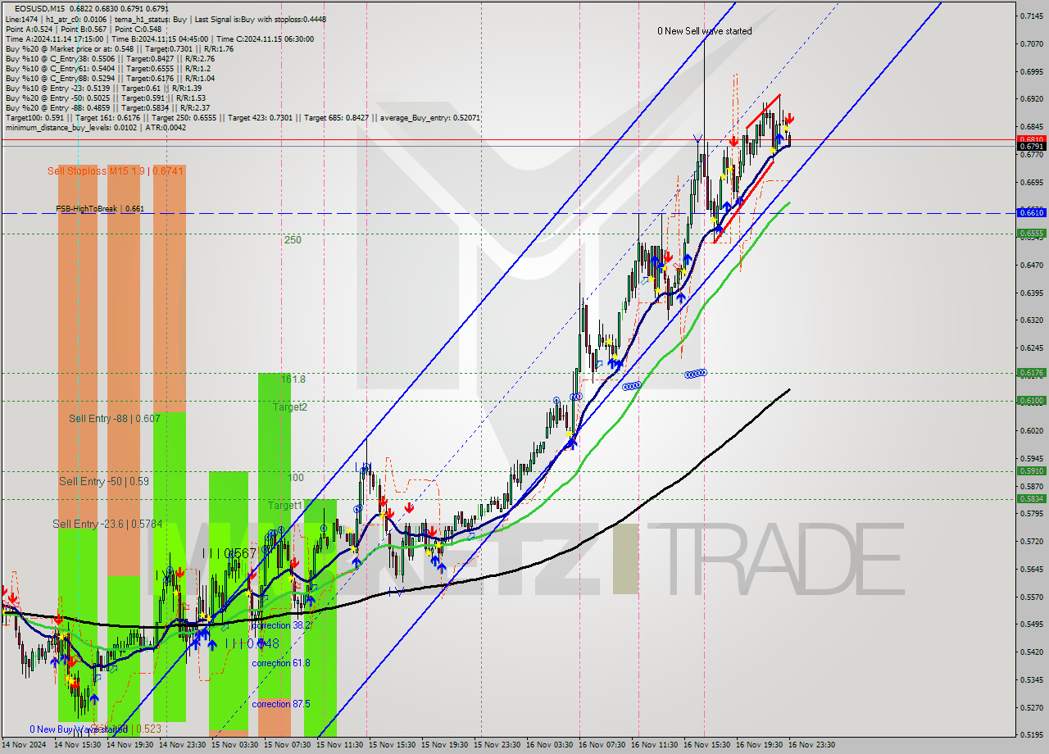The width and height of the screenshot is (1049, 754).
Task: Select the green 0.6100 price tag
Action: click(1030, 401)
